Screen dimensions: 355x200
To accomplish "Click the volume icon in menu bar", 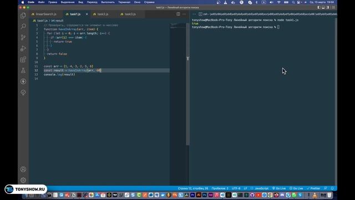I will (x=271, y=2).
